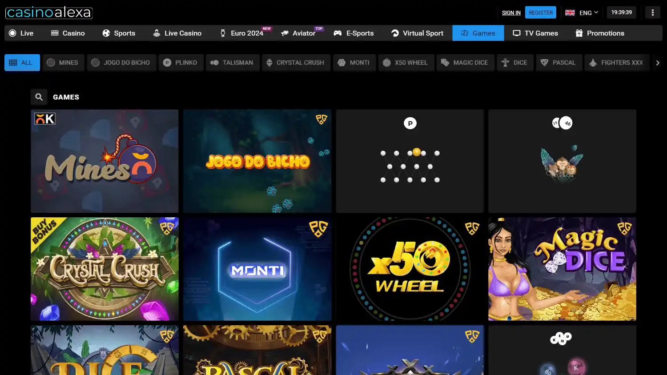667x375 pixels.
Task: Click the Sign In link
Action: (x=511, y=13)
